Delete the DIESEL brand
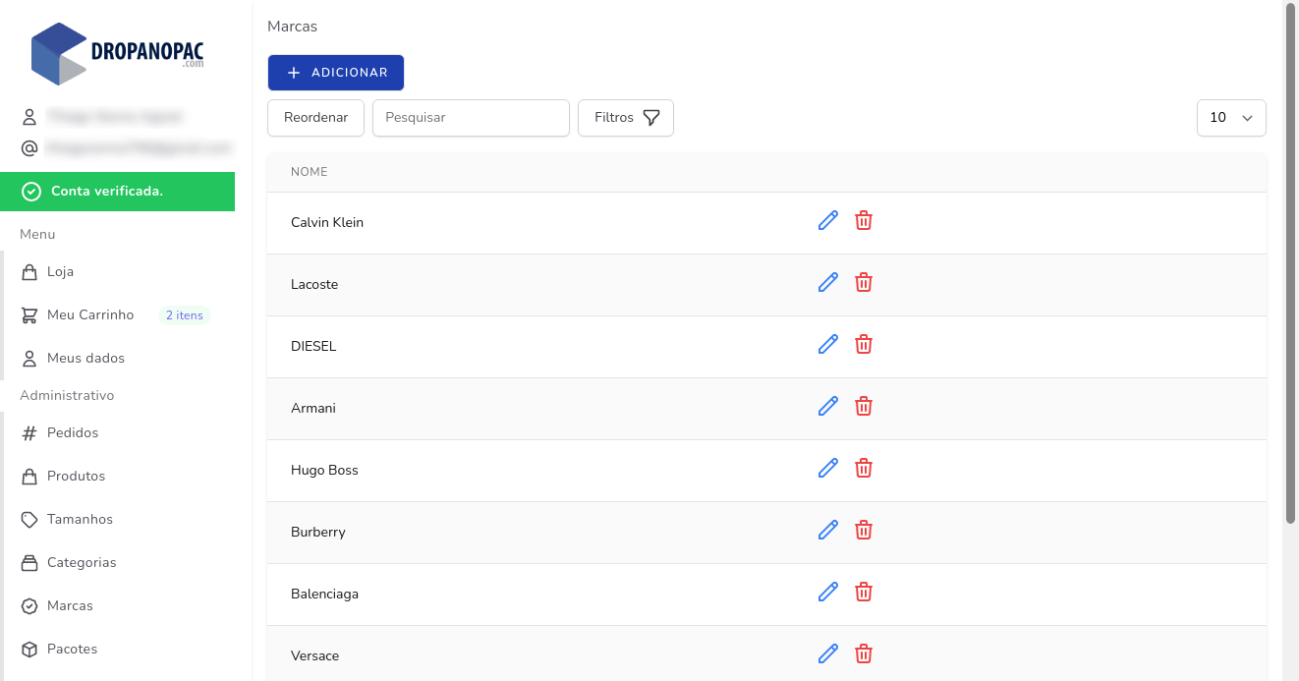Image resolution: width=1299 pixels, height=681 pixels. click(864, 344)
